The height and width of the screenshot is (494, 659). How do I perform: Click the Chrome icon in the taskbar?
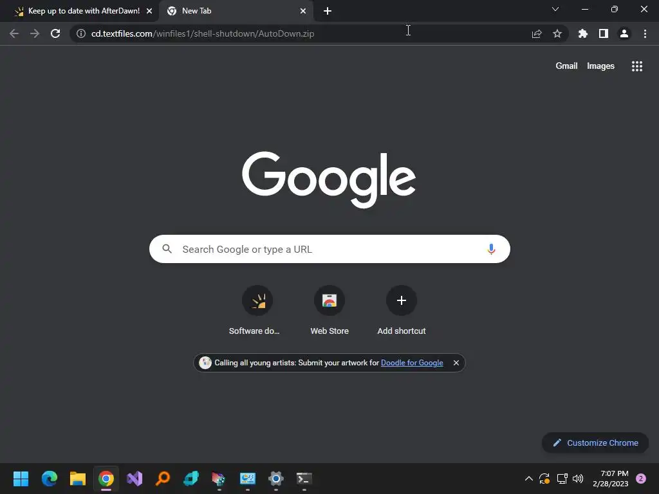tap(106, 479)
